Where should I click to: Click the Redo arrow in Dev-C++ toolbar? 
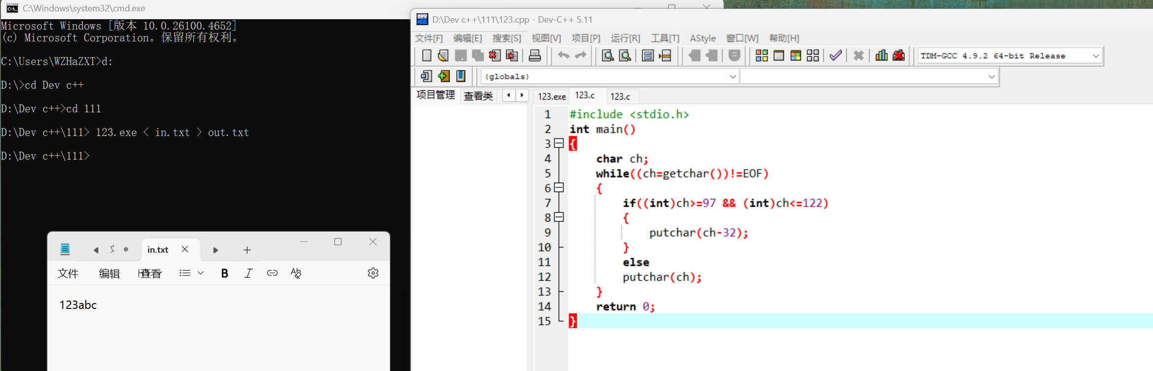click(x=581, y=56)
